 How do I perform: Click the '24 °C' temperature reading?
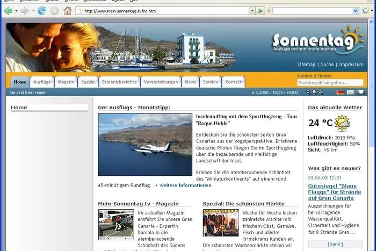pos(320,123)
